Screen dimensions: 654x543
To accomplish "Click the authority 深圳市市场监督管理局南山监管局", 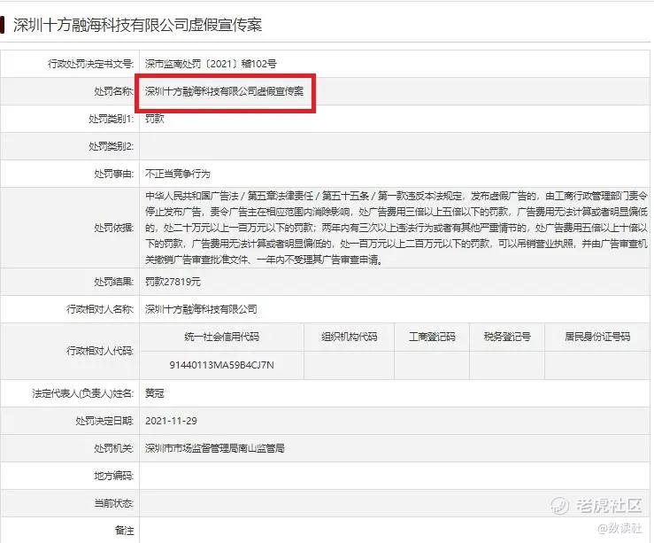I will pyautogui.click(x=215, y=448).
